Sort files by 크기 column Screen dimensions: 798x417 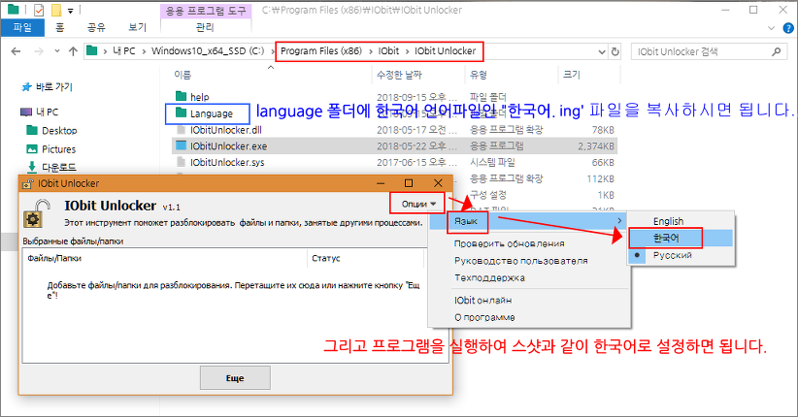[572, 76]
